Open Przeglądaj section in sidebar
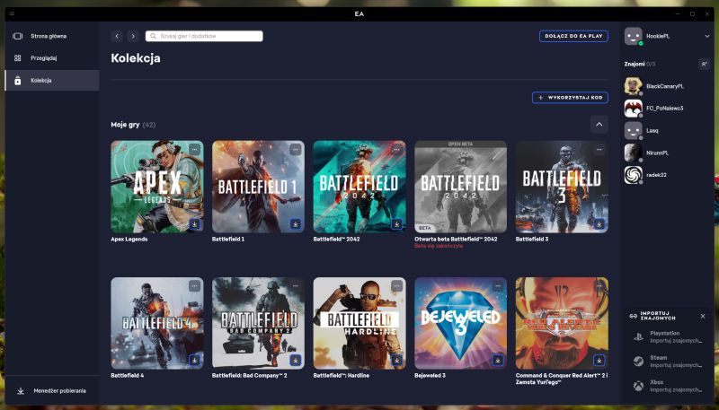This screenshot has width=719, height=410. [x=52, y=58]
